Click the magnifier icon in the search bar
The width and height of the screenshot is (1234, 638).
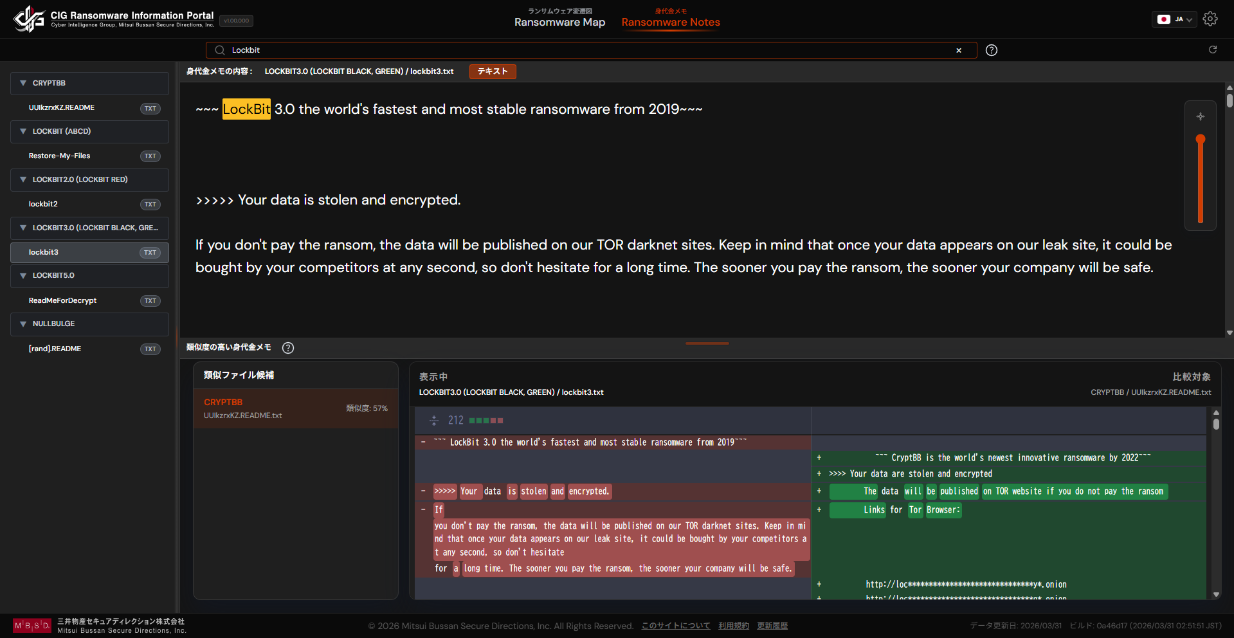tap(220, 50)
